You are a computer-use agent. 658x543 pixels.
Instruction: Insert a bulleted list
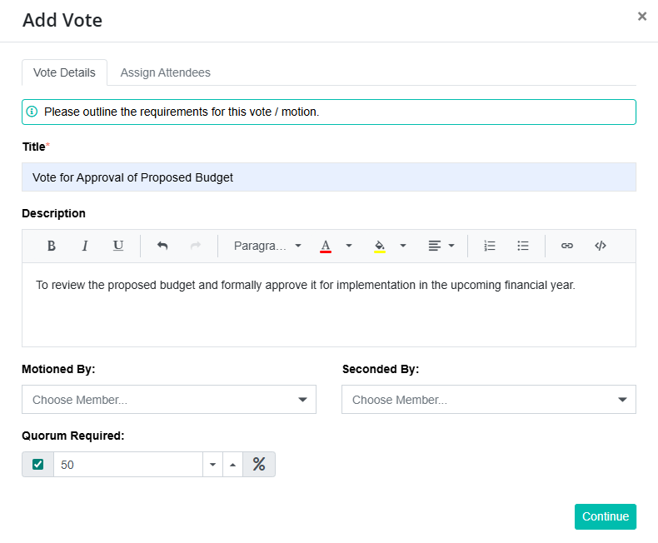(523, 246)
